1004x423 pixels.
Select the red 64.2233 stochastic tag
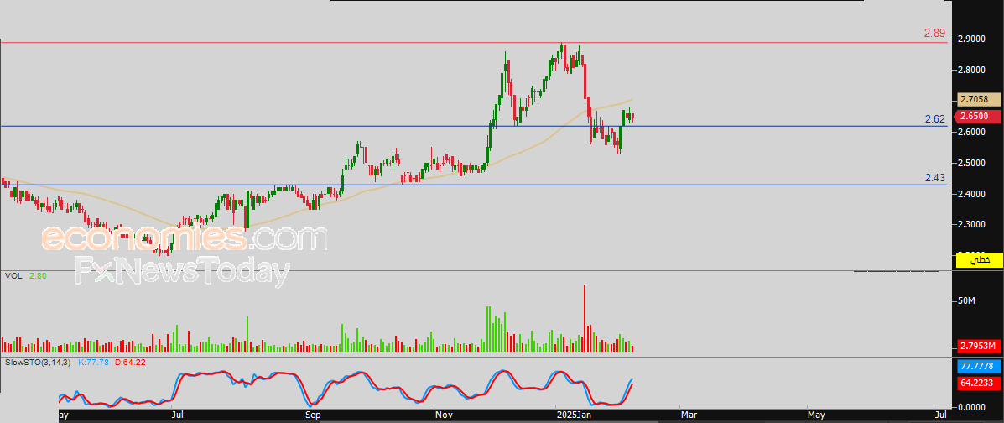[x=978, y=384]
